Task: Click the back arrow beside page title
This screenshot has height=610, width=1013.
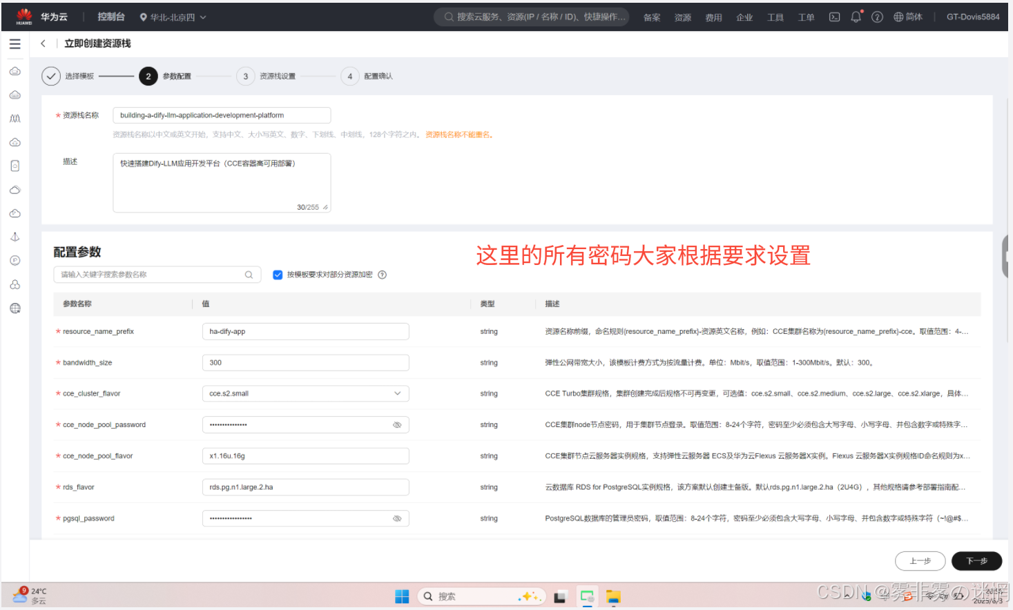Action: (x=43, y=43)
